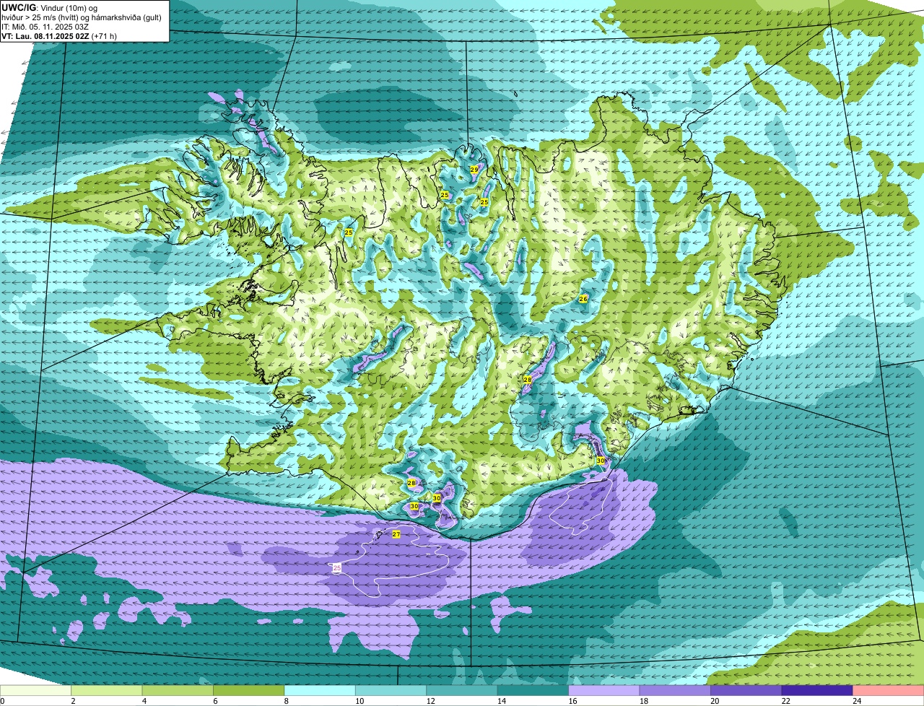
Task: Click the 12–14 m/s teal legend swatch
Action: click(x=463, y=690)
